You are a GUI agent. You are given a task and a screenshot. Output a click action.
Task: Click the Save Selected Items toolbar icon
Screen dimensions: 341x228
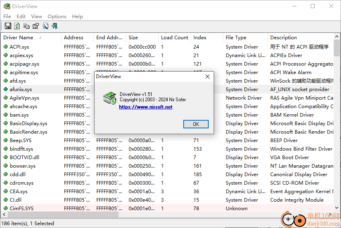8,26
